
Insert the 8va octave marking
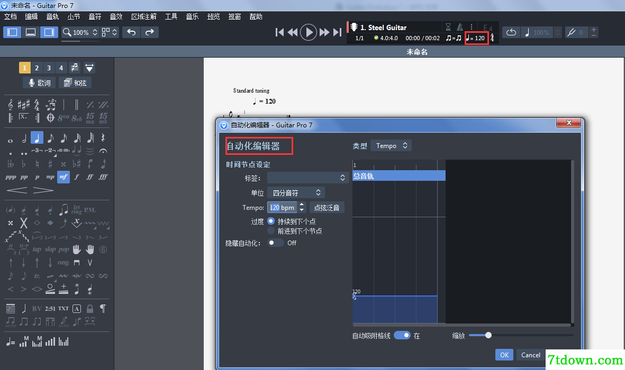coord(64,118)
